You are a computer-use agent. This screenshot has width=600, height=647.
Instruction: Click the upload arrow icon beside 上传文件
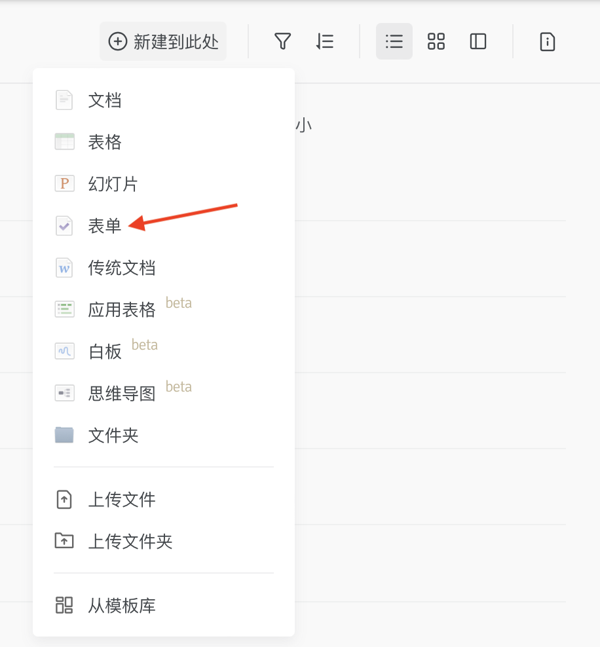tap(64, 500)
